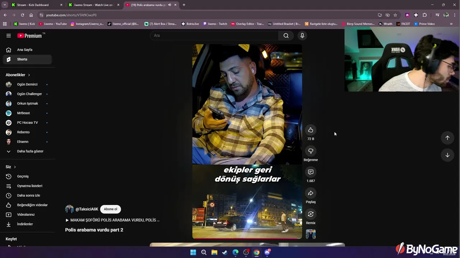Open the sound source thumbnail below Remix

click(x=311, y=234)
